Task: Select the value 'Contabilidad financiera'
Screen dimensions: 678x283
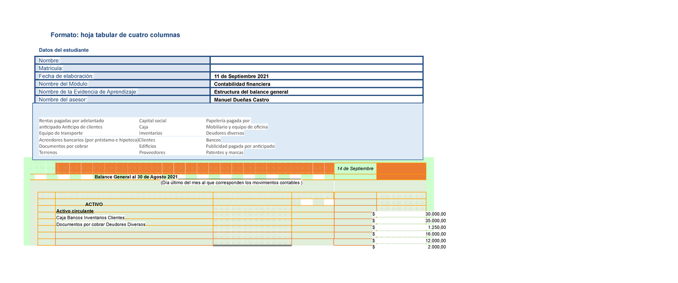Action: point(242,84)
